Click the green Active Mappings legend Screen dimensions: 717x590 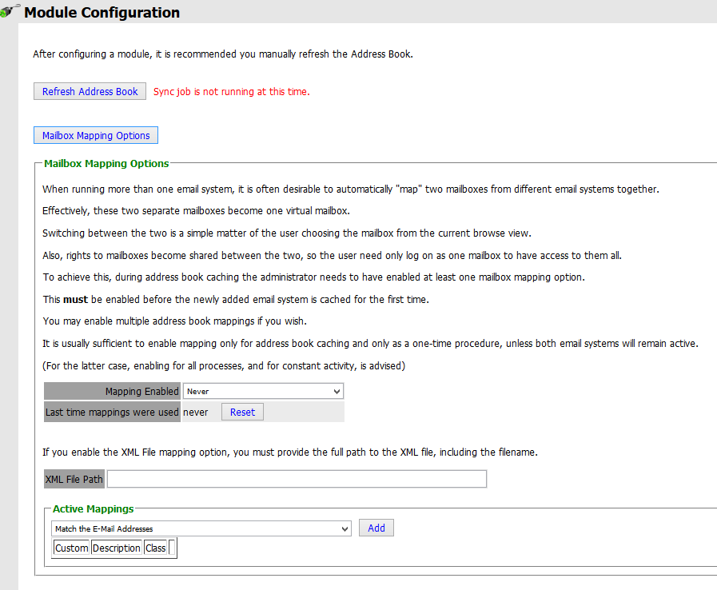[x=94, y=508]
